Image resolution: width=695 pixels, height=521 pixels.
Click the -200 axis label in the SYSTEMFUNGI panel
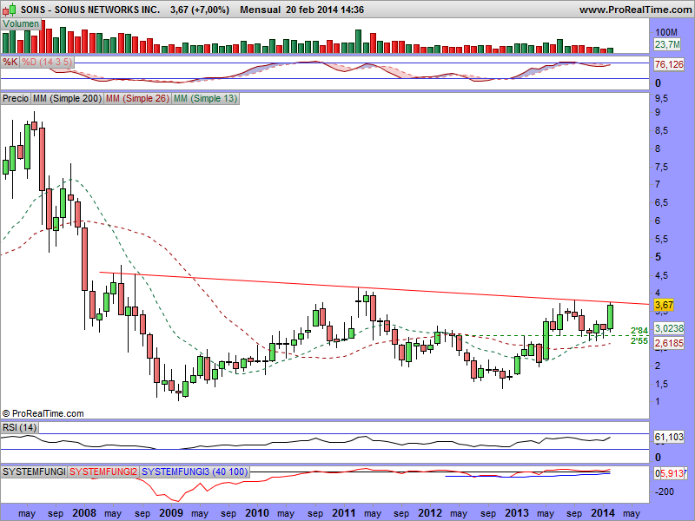tap(664, 491)
